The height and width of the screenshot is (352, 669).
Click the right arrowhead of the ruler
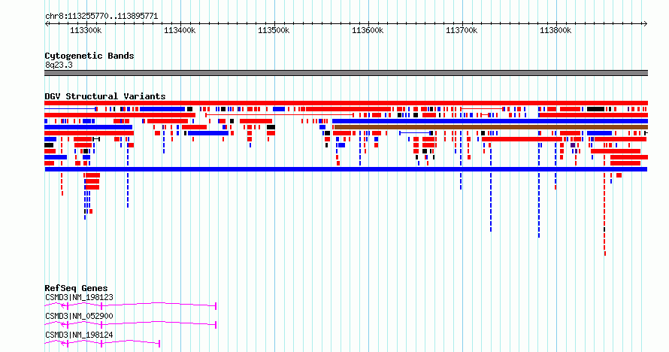646,24
